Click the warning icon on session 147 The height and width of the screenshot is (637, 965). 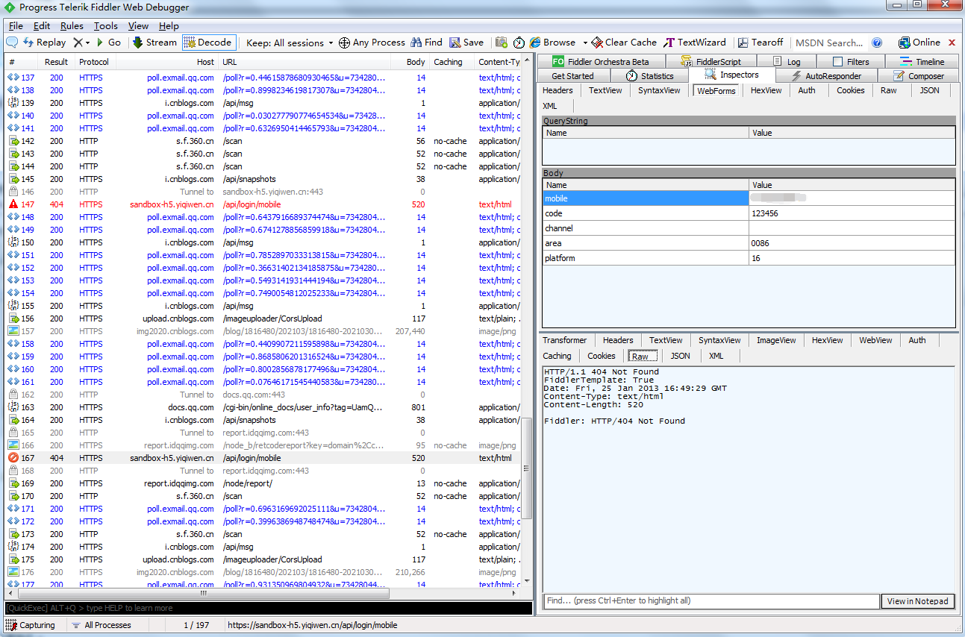pyautogui.click(x=13, y=204)
